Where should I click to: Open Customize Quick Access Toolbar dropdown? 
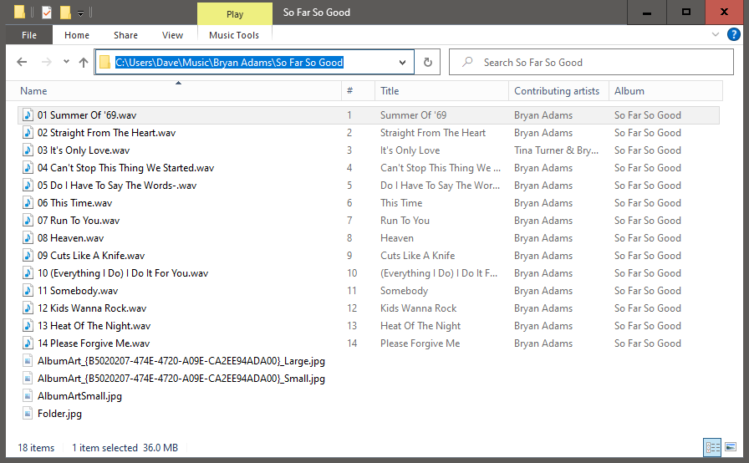(80, 13)
